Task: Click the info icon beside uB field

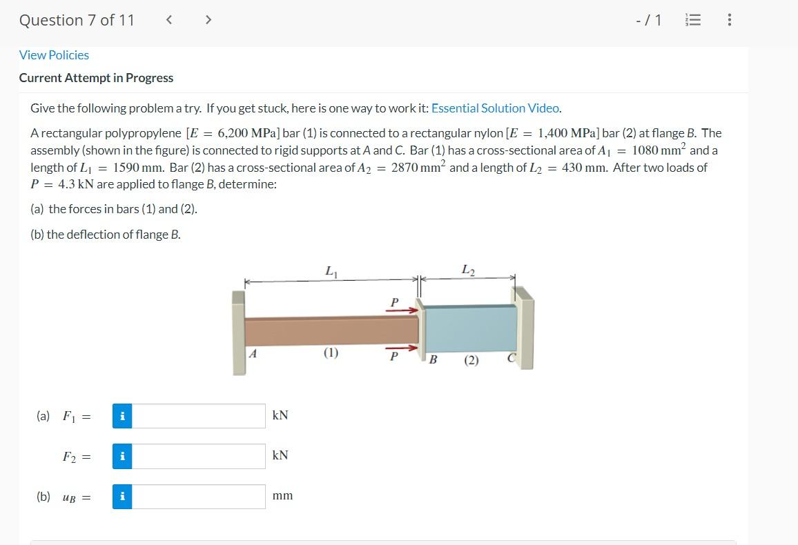Action: (122, 496)
